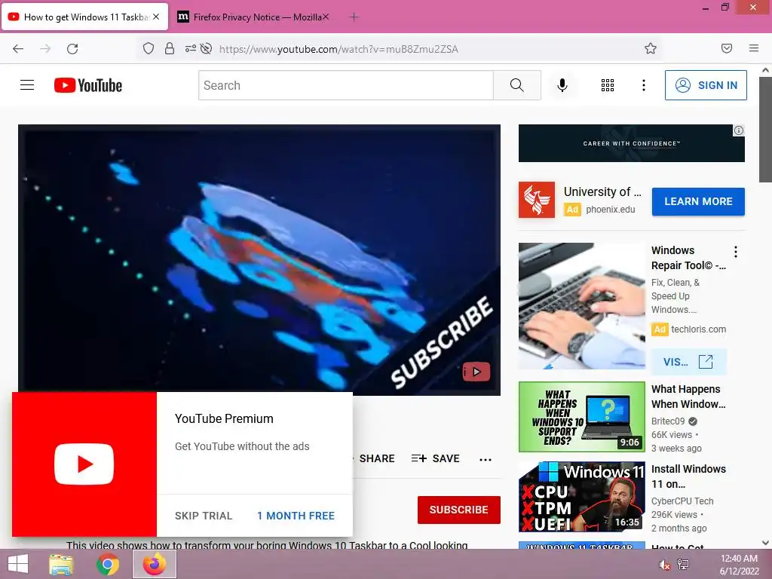Click 'YouTube Premium' heading in the popup

pyautogui.click(x=224, y=418)
